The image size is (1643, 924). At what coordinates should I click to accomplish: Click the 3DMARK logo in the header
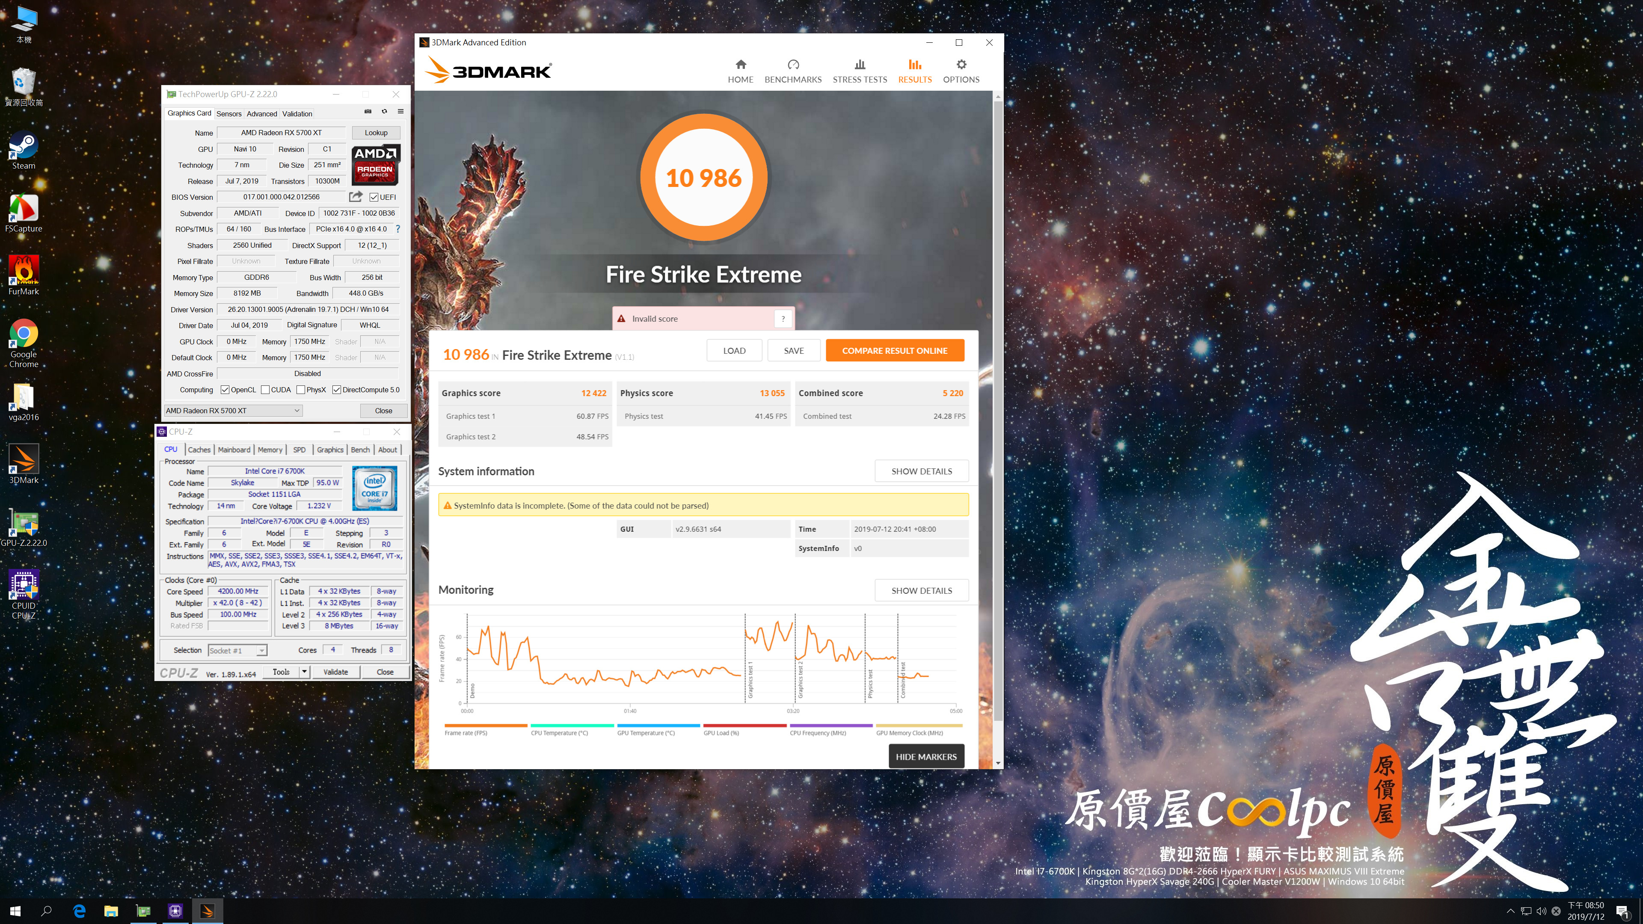pos(489,70)
